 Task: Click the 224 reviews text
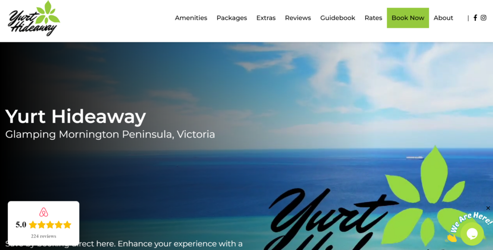[44, 236]
